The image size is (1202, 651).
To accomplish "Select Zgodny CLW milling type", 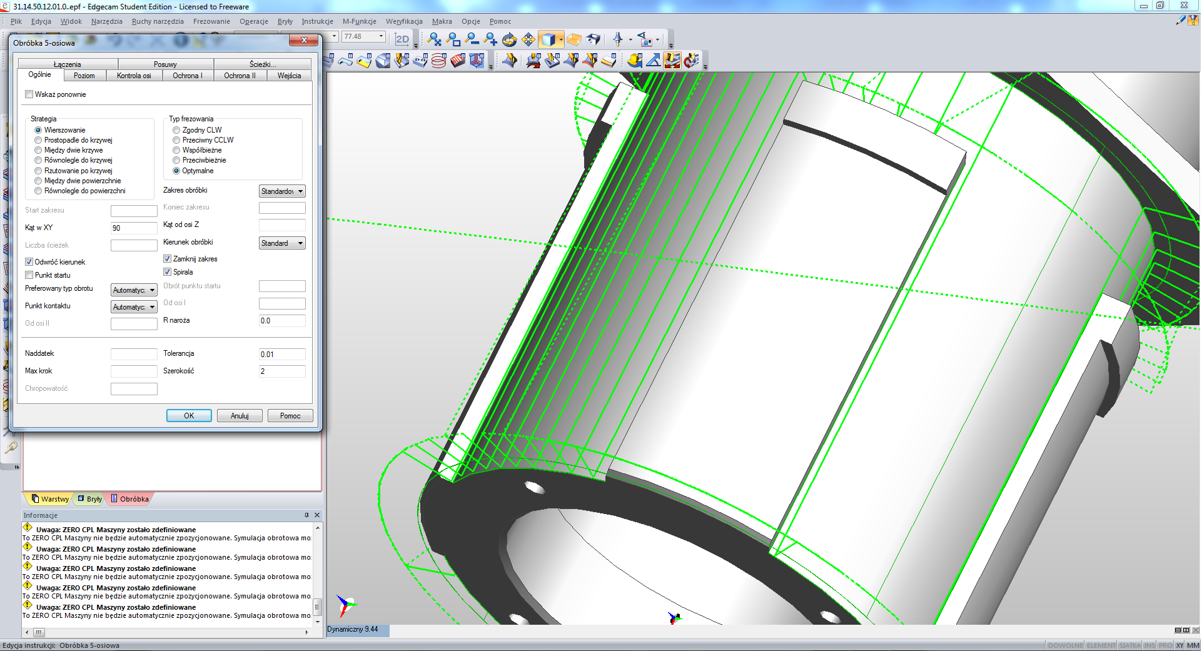I will point(176,130).
